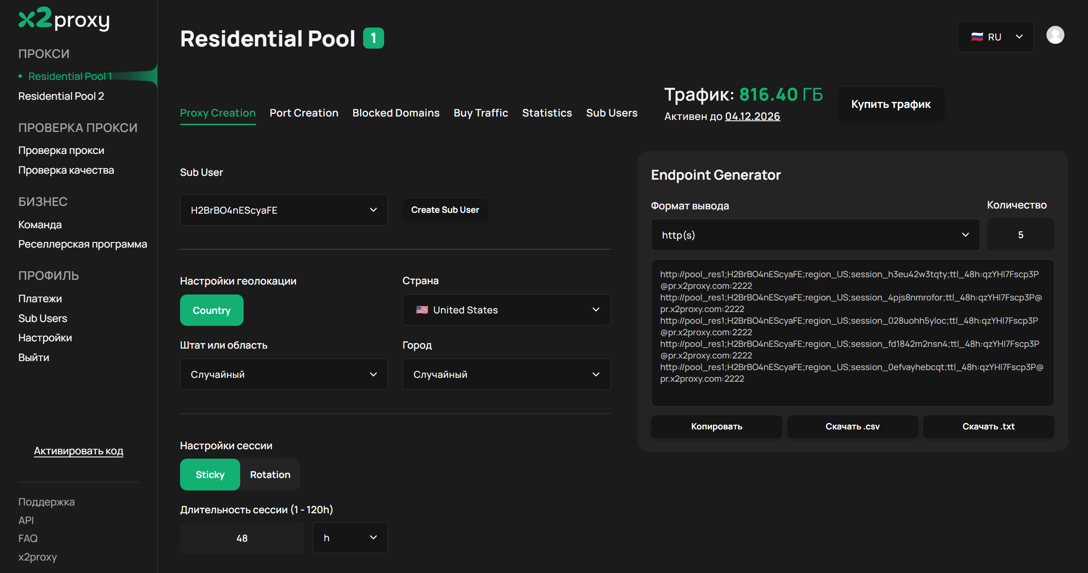Expand the Штат или область dropdown
This screenshot has width=1088, height=573.
(284, 374)
